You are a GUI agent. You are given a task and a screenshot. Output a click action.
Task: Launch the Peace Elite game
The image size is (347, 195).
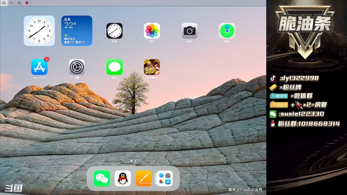[152, 67]
